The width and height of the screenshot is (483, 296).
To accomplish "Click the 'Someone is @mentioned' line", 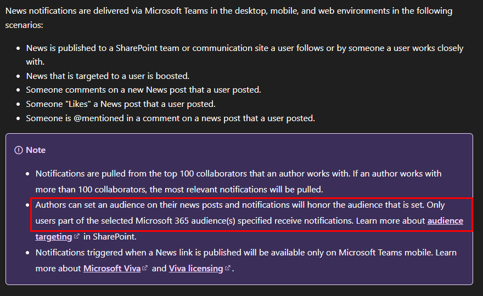I will [x=170, y=118].
